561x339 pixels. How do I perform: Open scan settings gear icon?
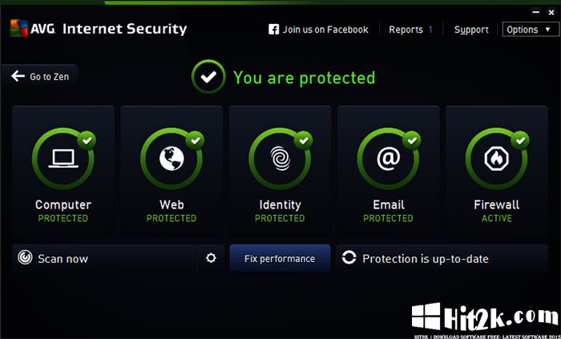pos(211,258)
